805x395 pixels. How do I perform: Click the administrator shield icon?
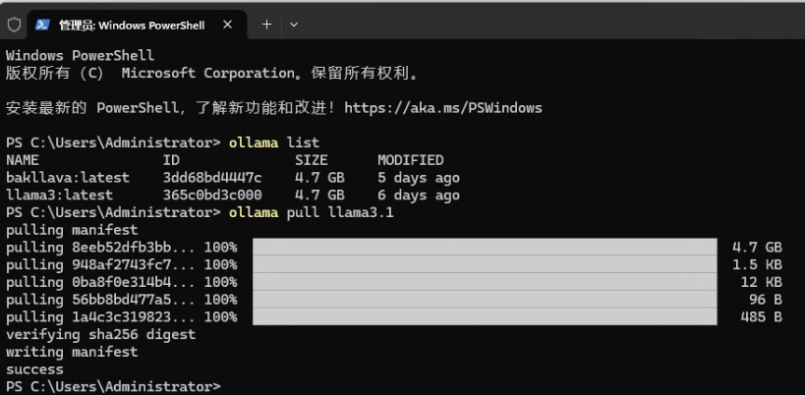(14, 24)
